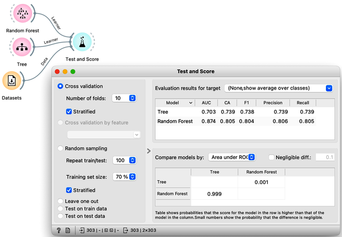Open help via the question mark icon
342x237 pixels.
click(x=59, y=230)
